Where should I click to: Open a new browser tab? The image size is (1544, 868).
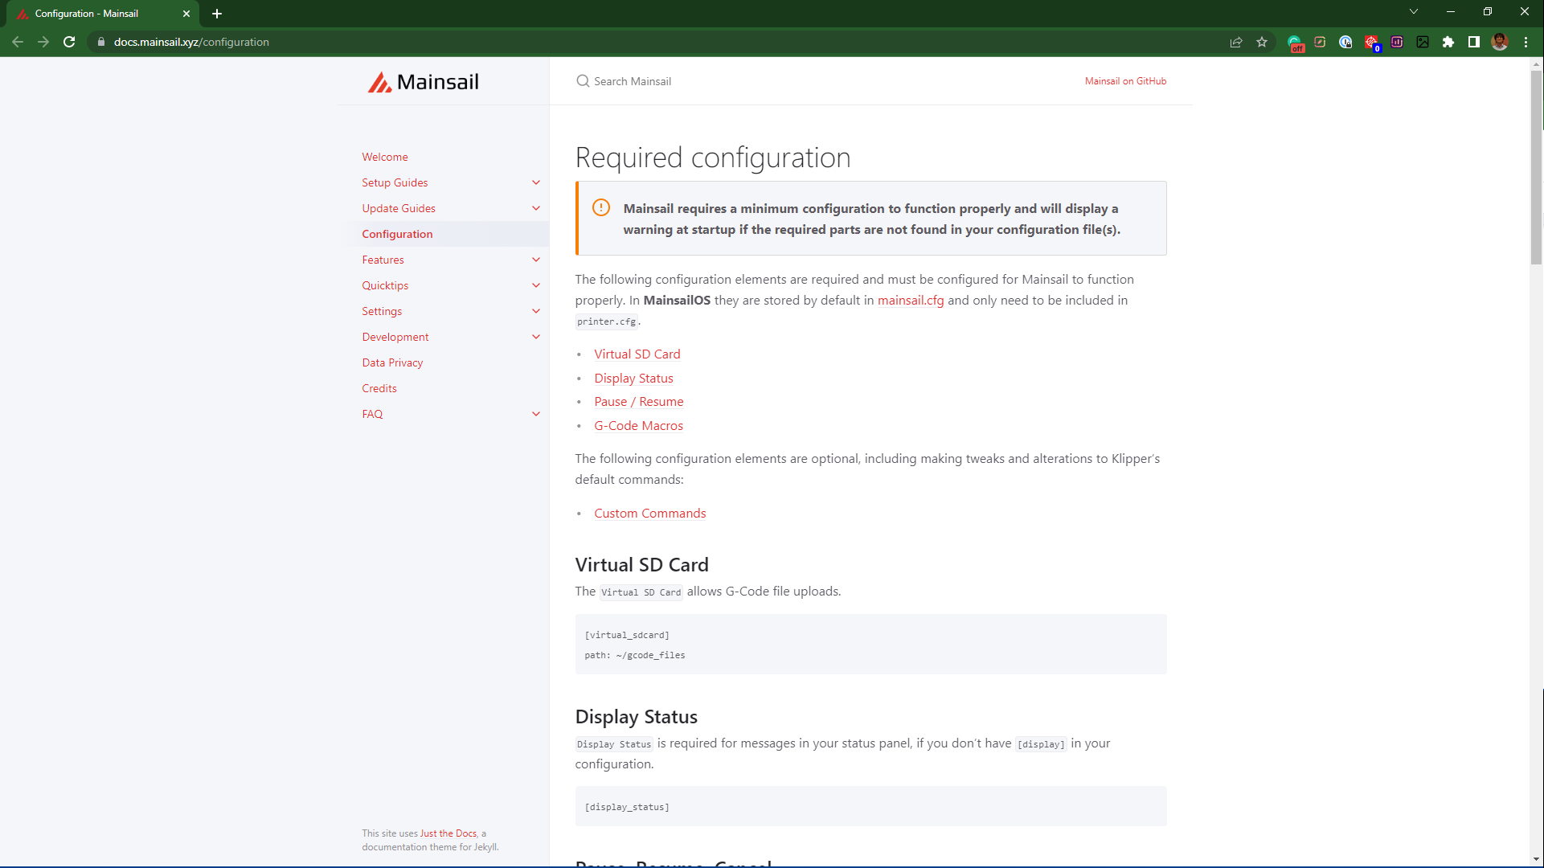(x=217, y=14)
